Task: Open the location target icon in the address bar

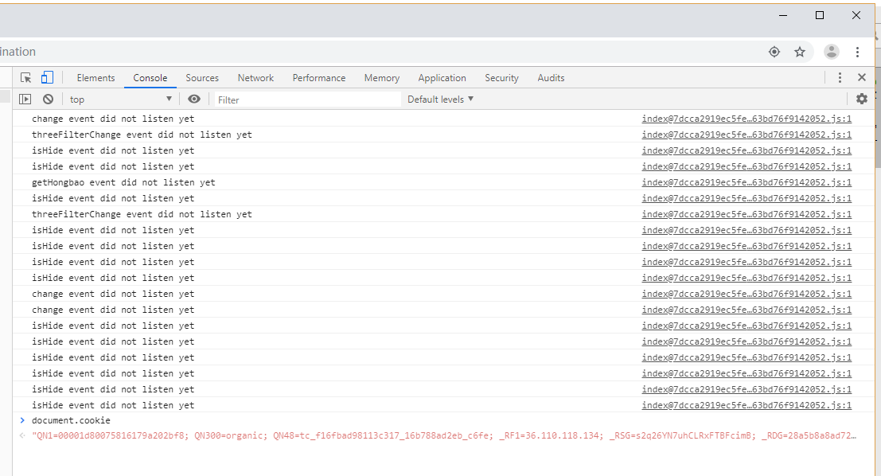Action: 774,52
